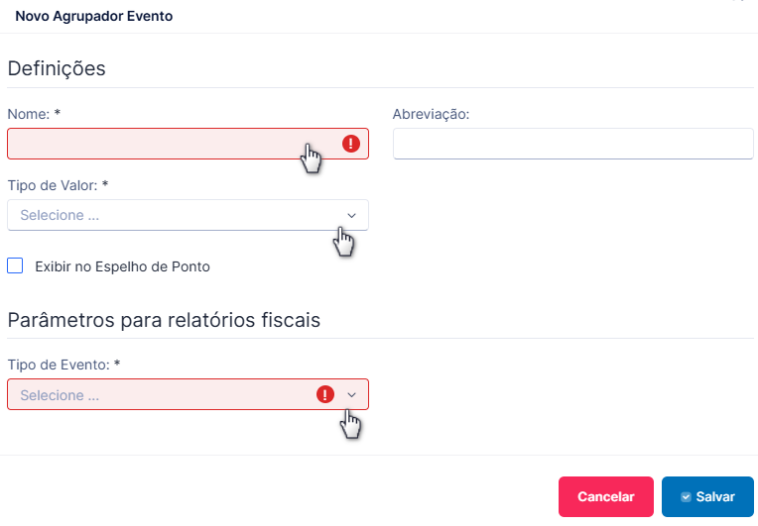
Task: Open the Tipo de Valor 'Selecione' dropdown
Action: coord(189,215)
